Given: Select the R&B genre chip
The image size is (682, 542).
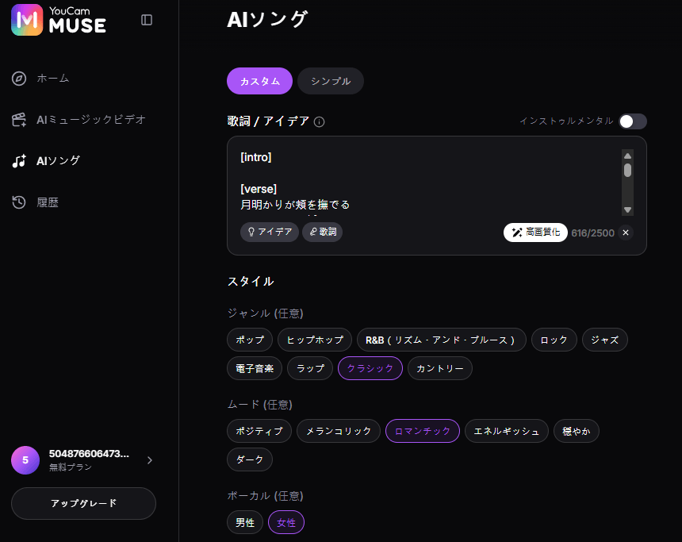Looking at the screenshot, I should pyautogui.click(x=441, y=340).
